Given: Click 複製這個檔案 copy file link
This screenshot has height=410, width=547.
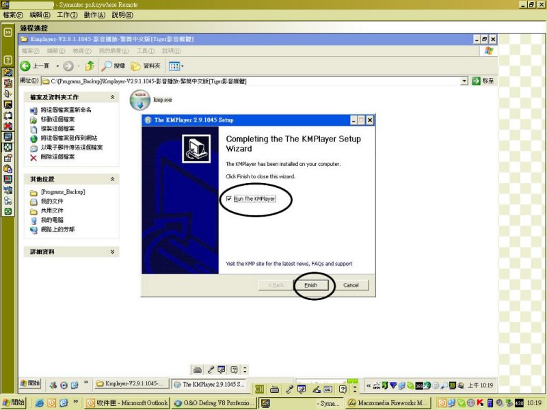Looking at the screenshot, I should pos(57,128).
